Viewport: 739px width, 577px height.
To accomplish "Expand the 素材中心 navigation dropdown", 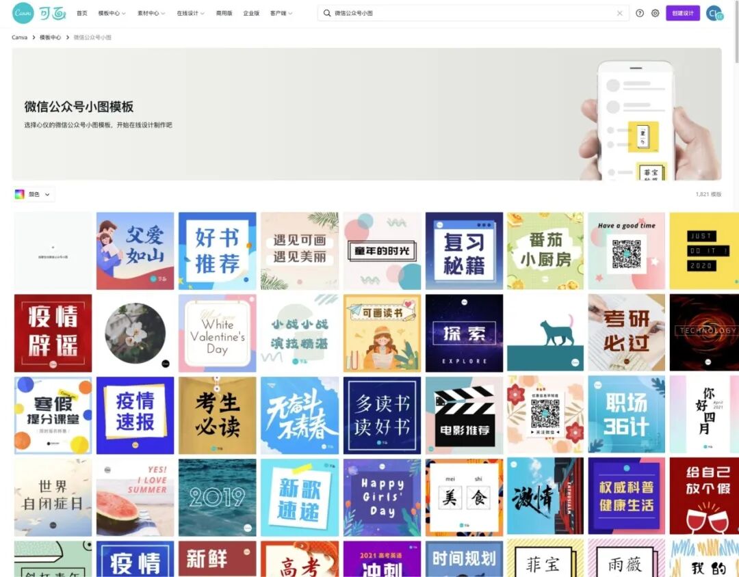I will point(151,13).
